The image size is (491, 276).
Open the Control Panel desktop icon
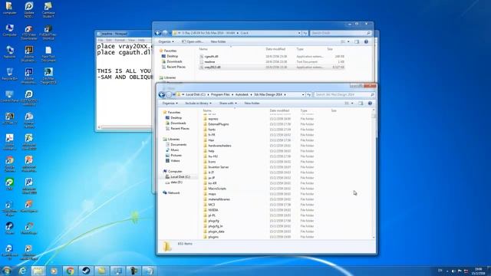click(10, 97)
